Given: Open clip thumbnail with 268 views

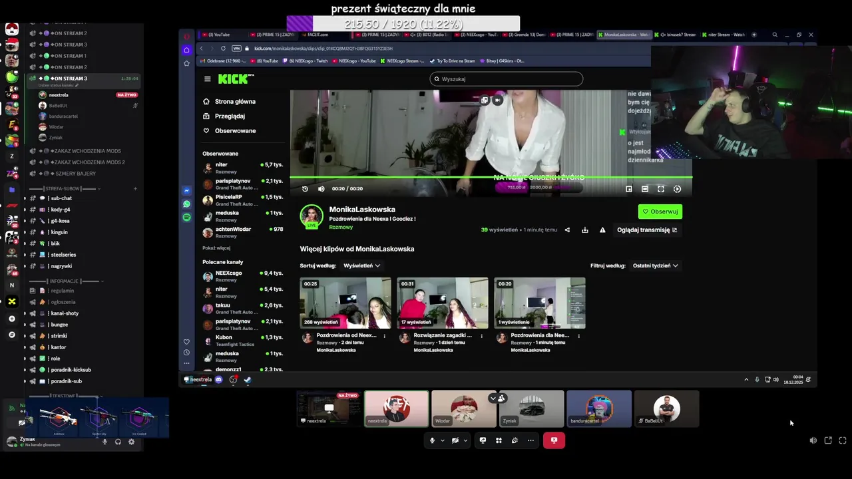Looking at the screenshot, I should (x=345, y=303).
